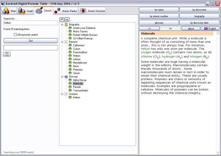221x156 pixels.
Task: Click the Main tab cubes icon
Action: pyautogui.click(x=6, y=11)
